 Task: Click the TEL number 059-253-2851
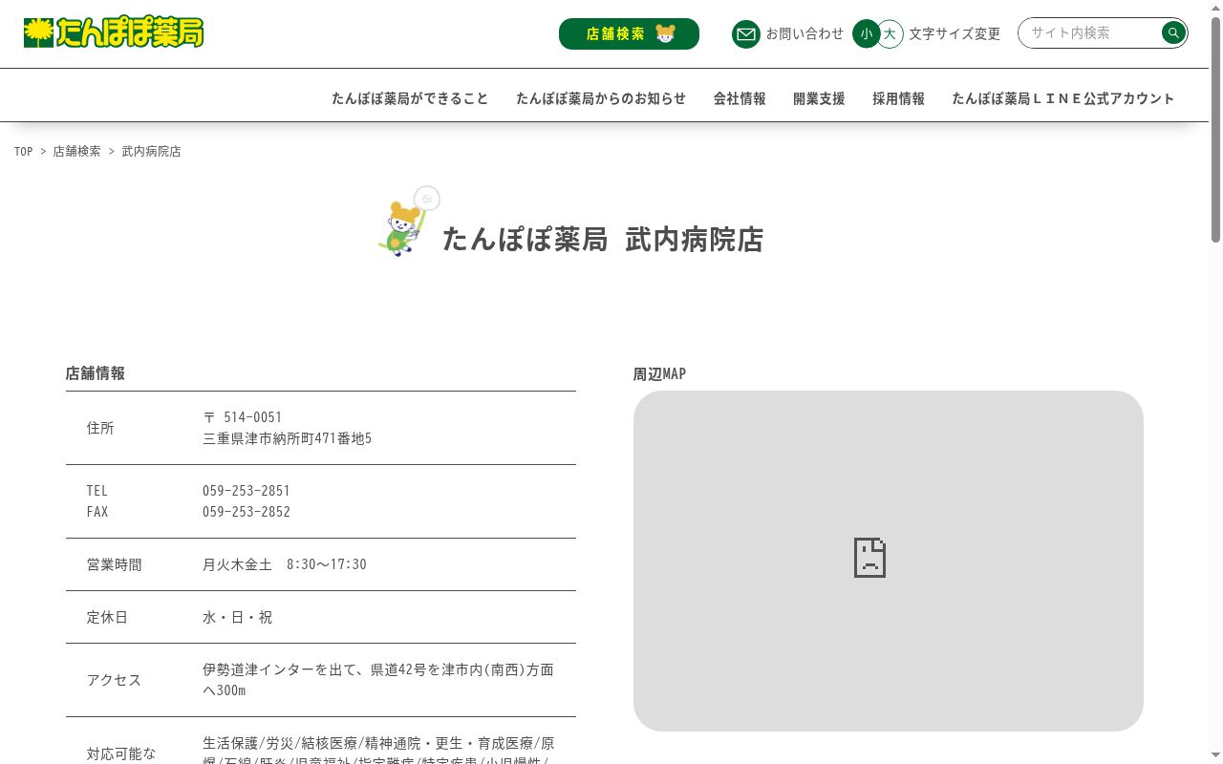(247, 491)
